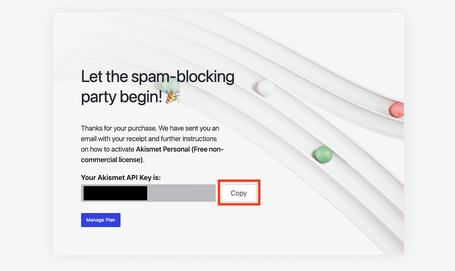Click 'on how to activate' text
Screen dimensions: 455x271
tap(108, 149)
